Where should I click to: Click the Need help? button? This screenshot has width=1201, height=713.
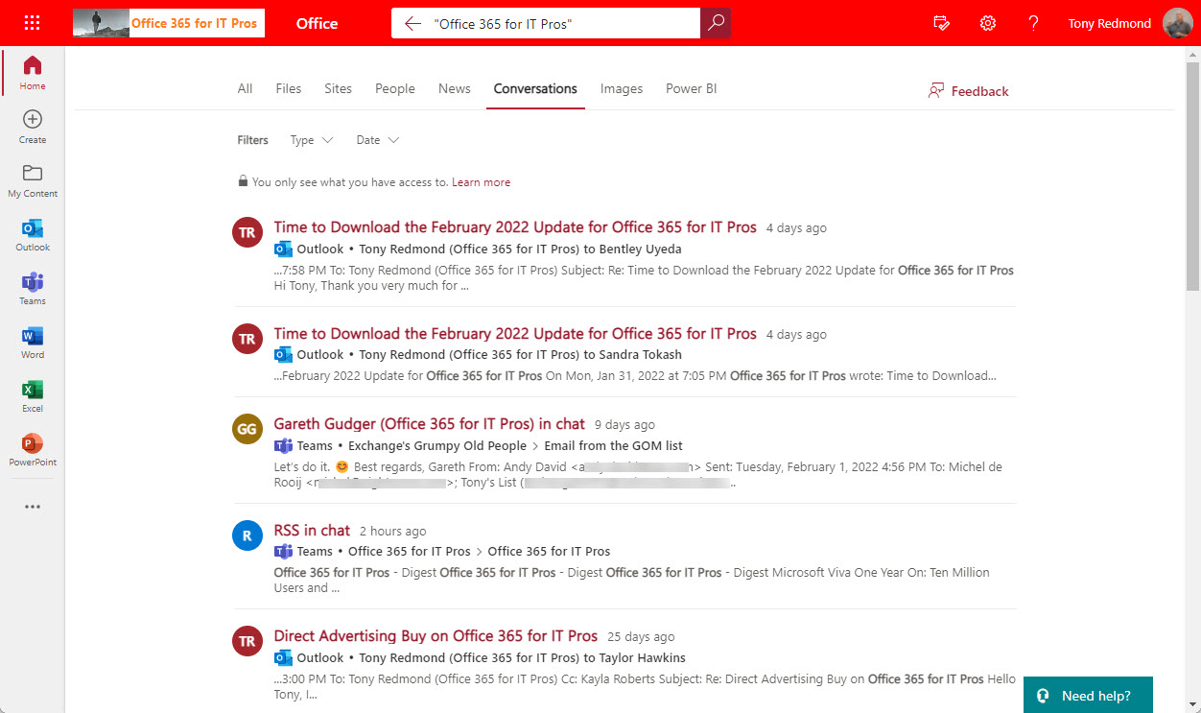pyautogui.click(x=1088, y=696)
